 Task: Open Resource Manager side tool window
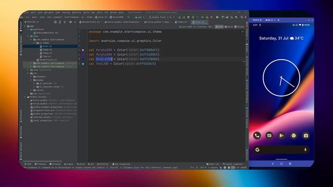[x=21, y=45]
